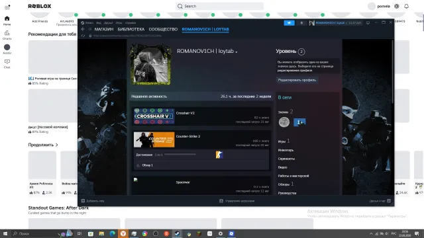Go back with Steam back arrow
424x238 pixels.
pyautogui.click(x=83, y=29)
